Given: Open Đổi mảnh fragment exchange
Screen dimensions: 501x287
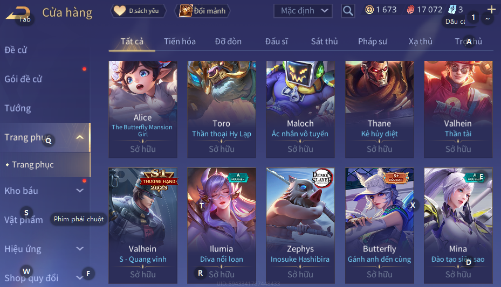Looking at the screenshot, I should tap(202, 11).
